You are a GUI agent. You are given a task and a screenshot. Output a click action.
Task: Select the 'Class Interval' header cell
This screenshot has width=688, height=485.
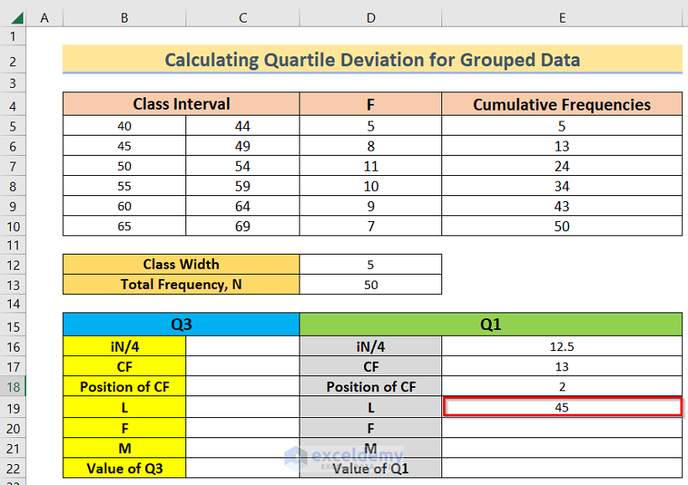click(181, 104)
